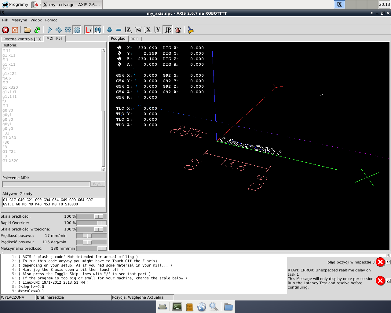Screen dimensions: 391x313
Task: Open the Plik menu
Action: coord(5,20)
